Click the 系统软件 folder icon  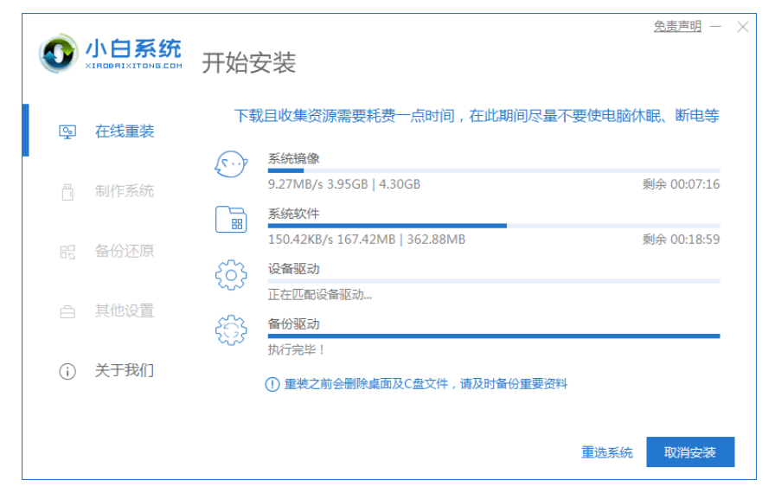[231, 220]
